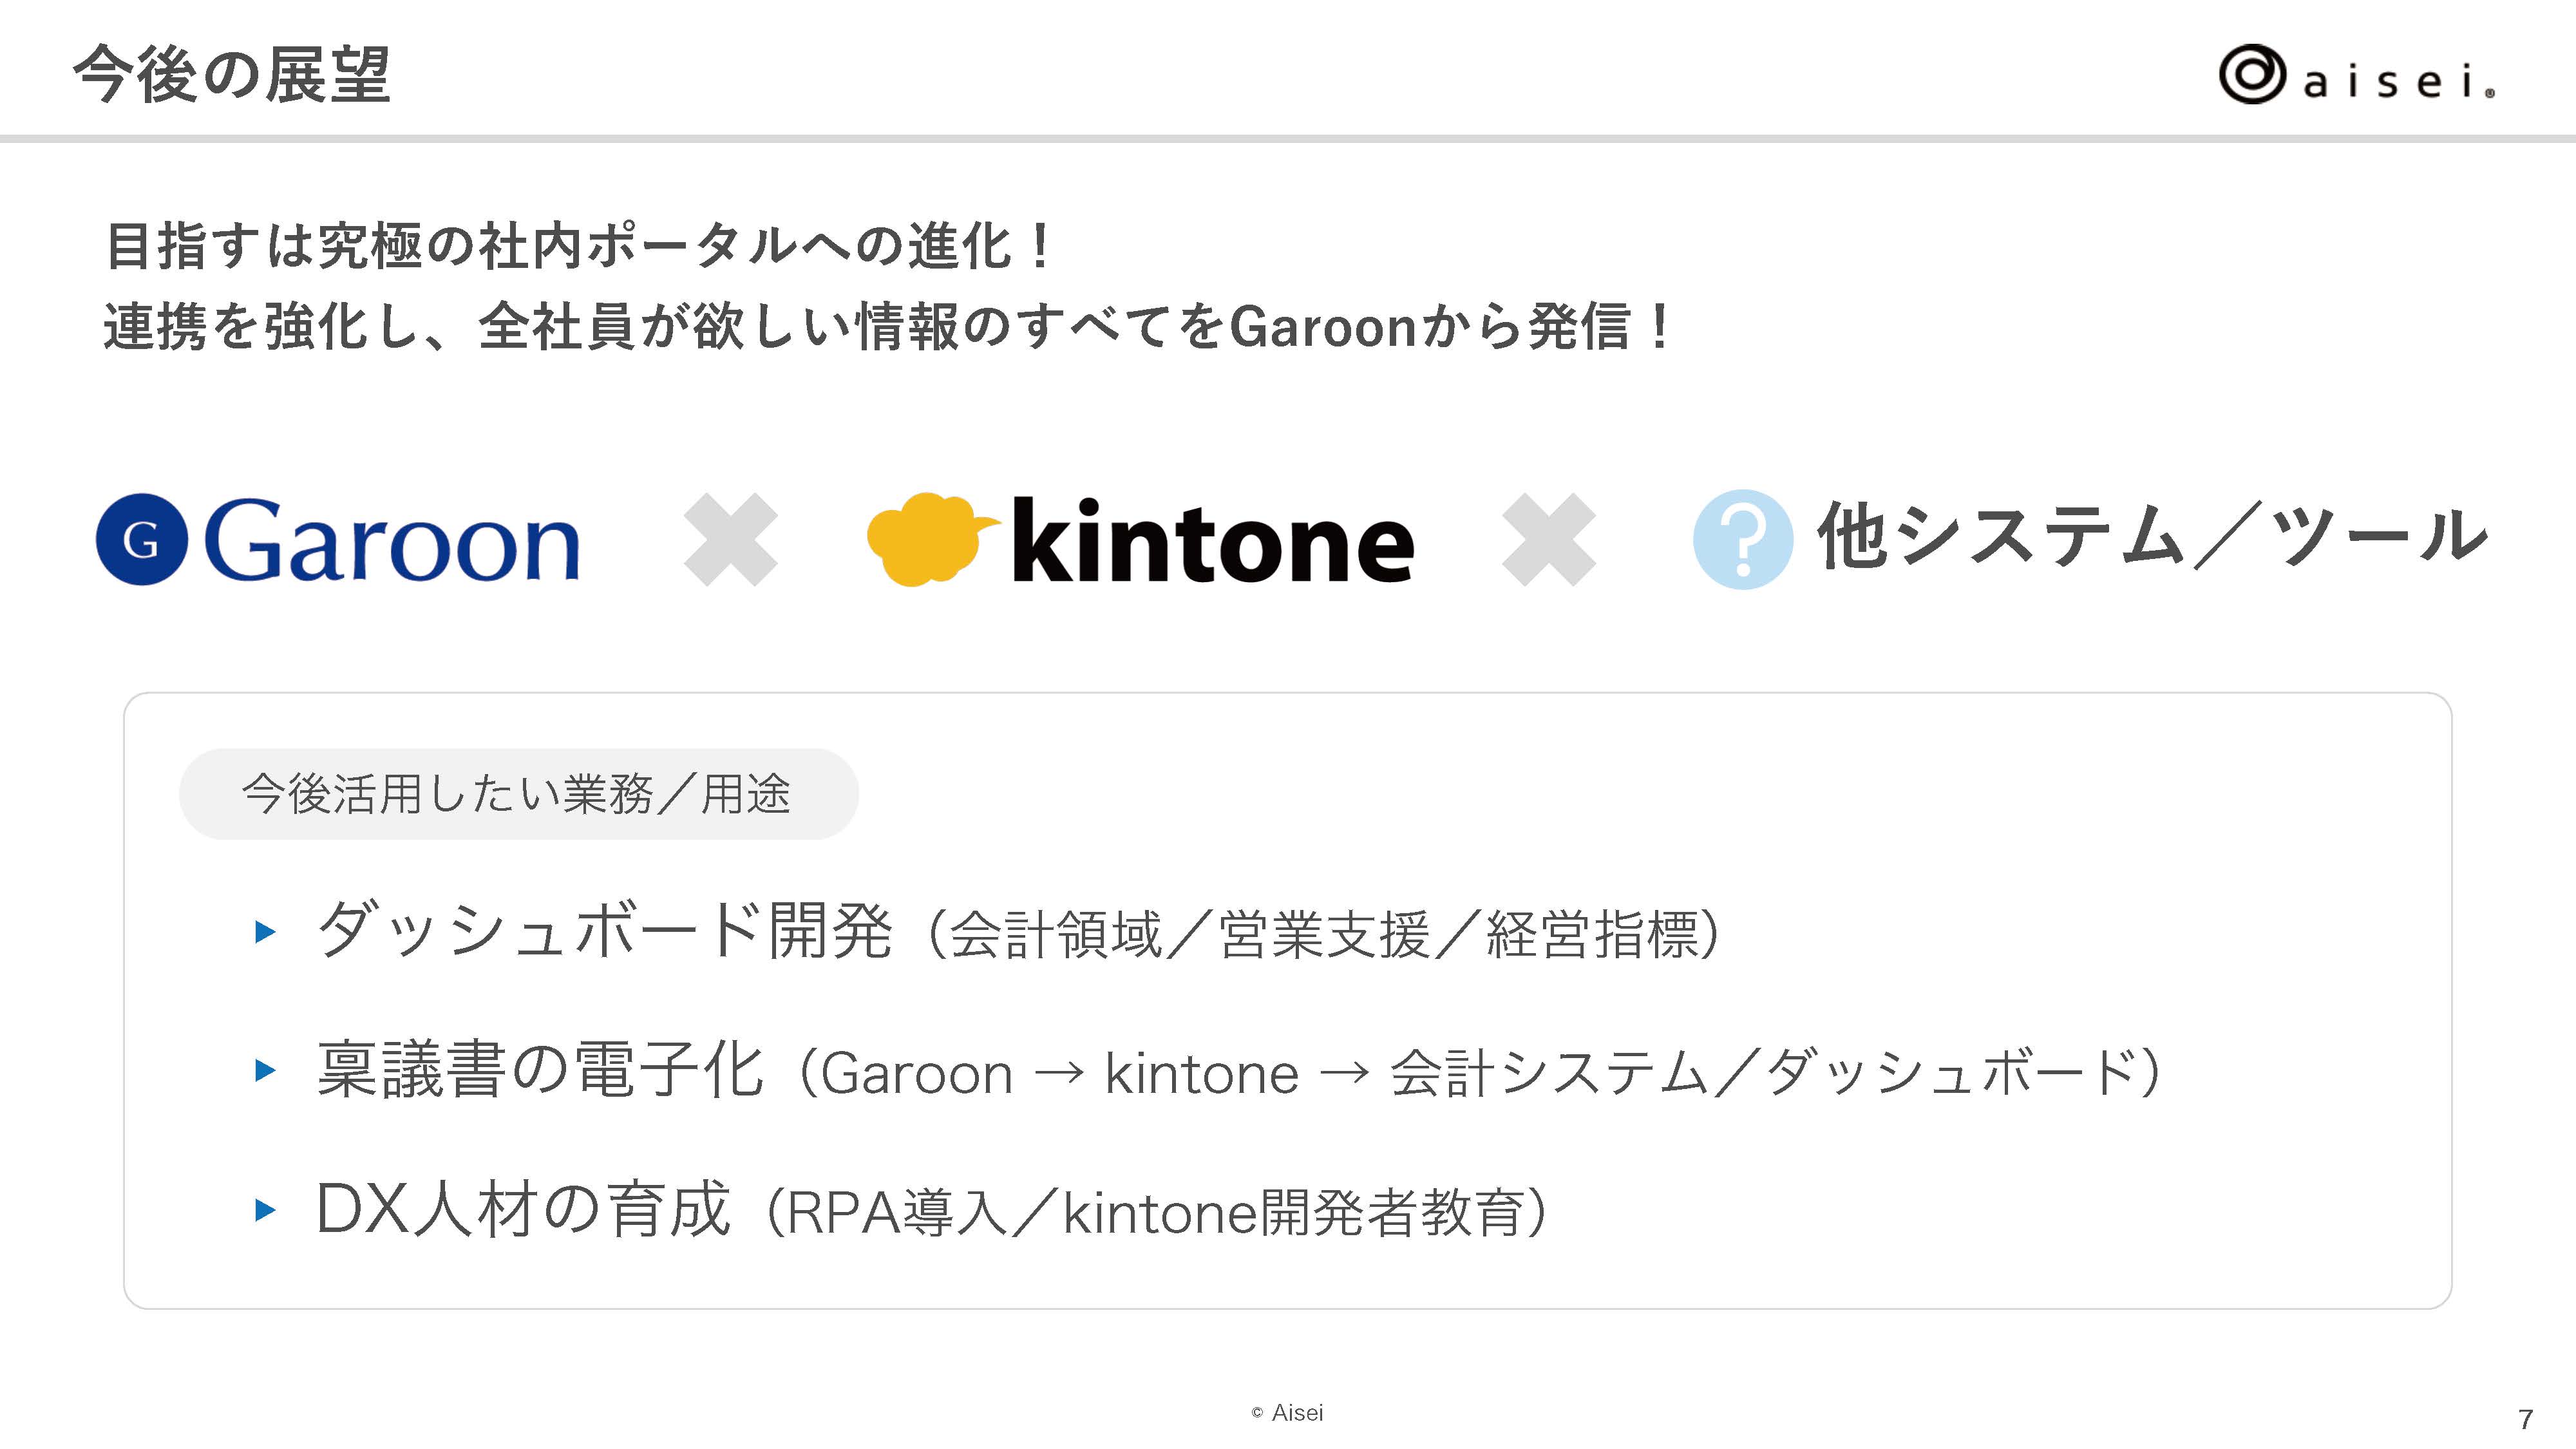Click the blue triangle bullet beside ダッシュボード開発
Screen dimensions: 2576x1449
click(x=265, y=932)
